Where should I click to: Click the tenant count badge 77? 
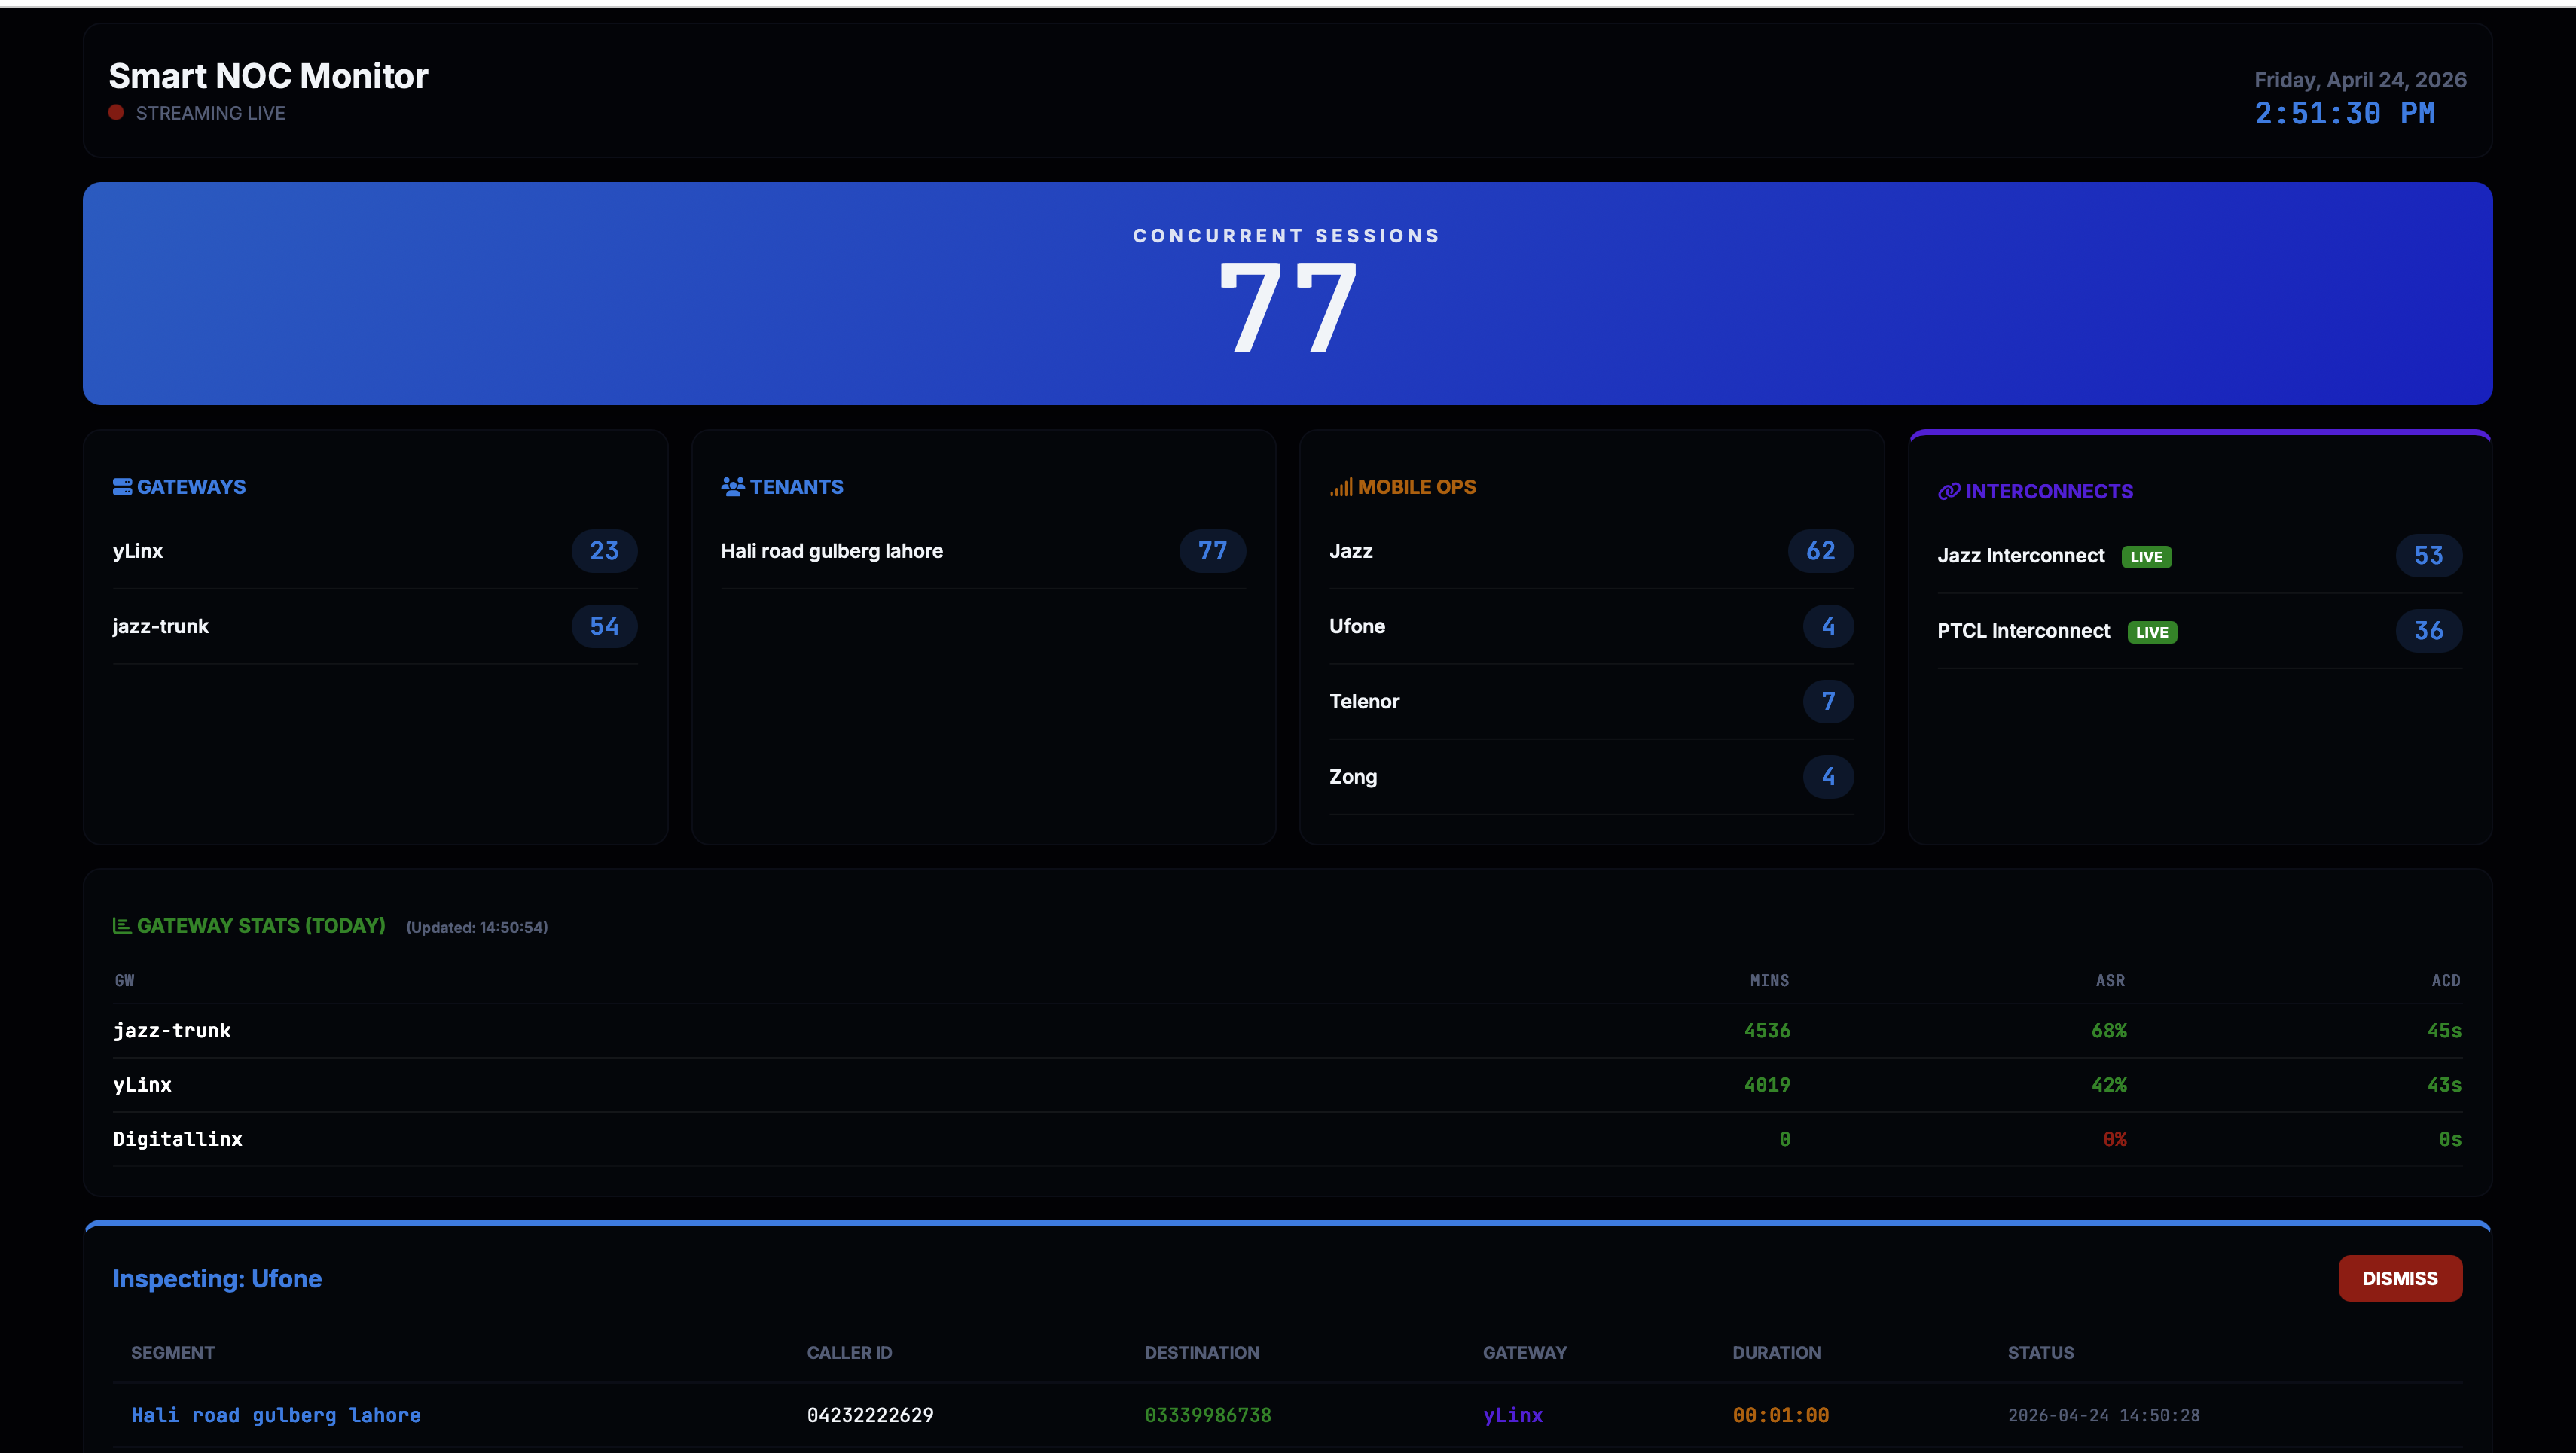[1212, 550]
